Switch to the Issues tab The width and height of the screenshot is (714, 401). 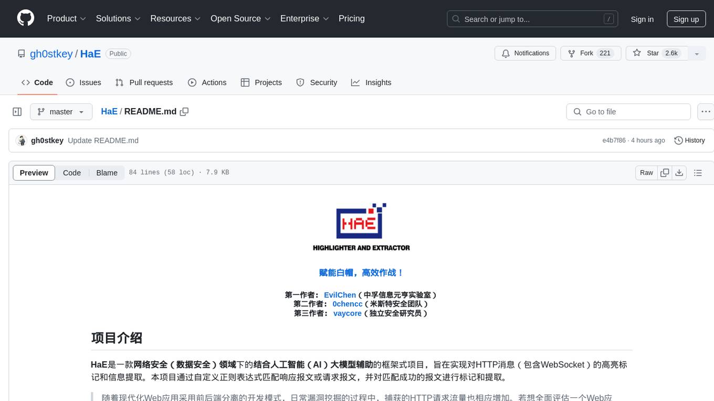click(x=83, y=82)
